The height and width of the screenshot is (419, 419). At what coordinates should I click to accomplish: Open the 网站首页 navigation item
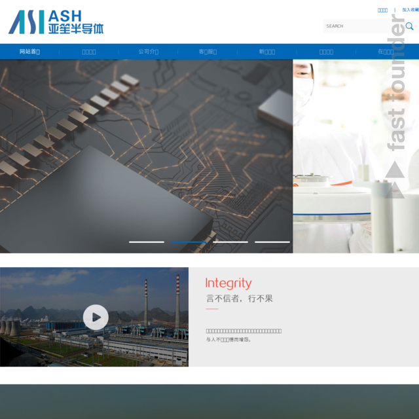[29, 52]
